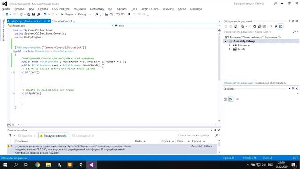Open the СЕРВИС menu
Viewport: 300px width, 169px height.
122,9
